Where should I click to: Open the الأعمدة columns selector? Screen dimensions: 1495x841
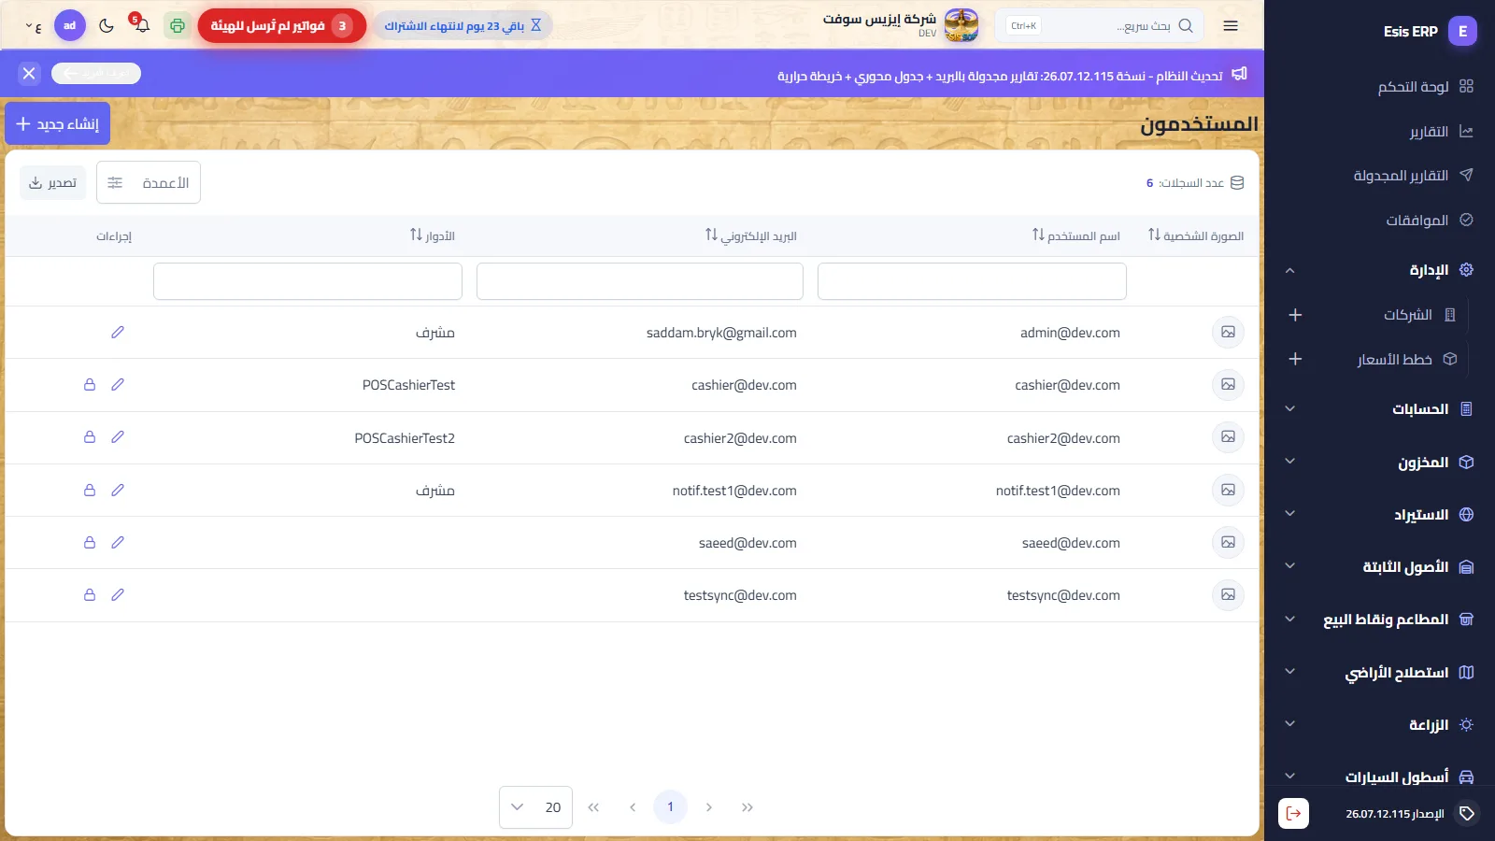[149, 182]
